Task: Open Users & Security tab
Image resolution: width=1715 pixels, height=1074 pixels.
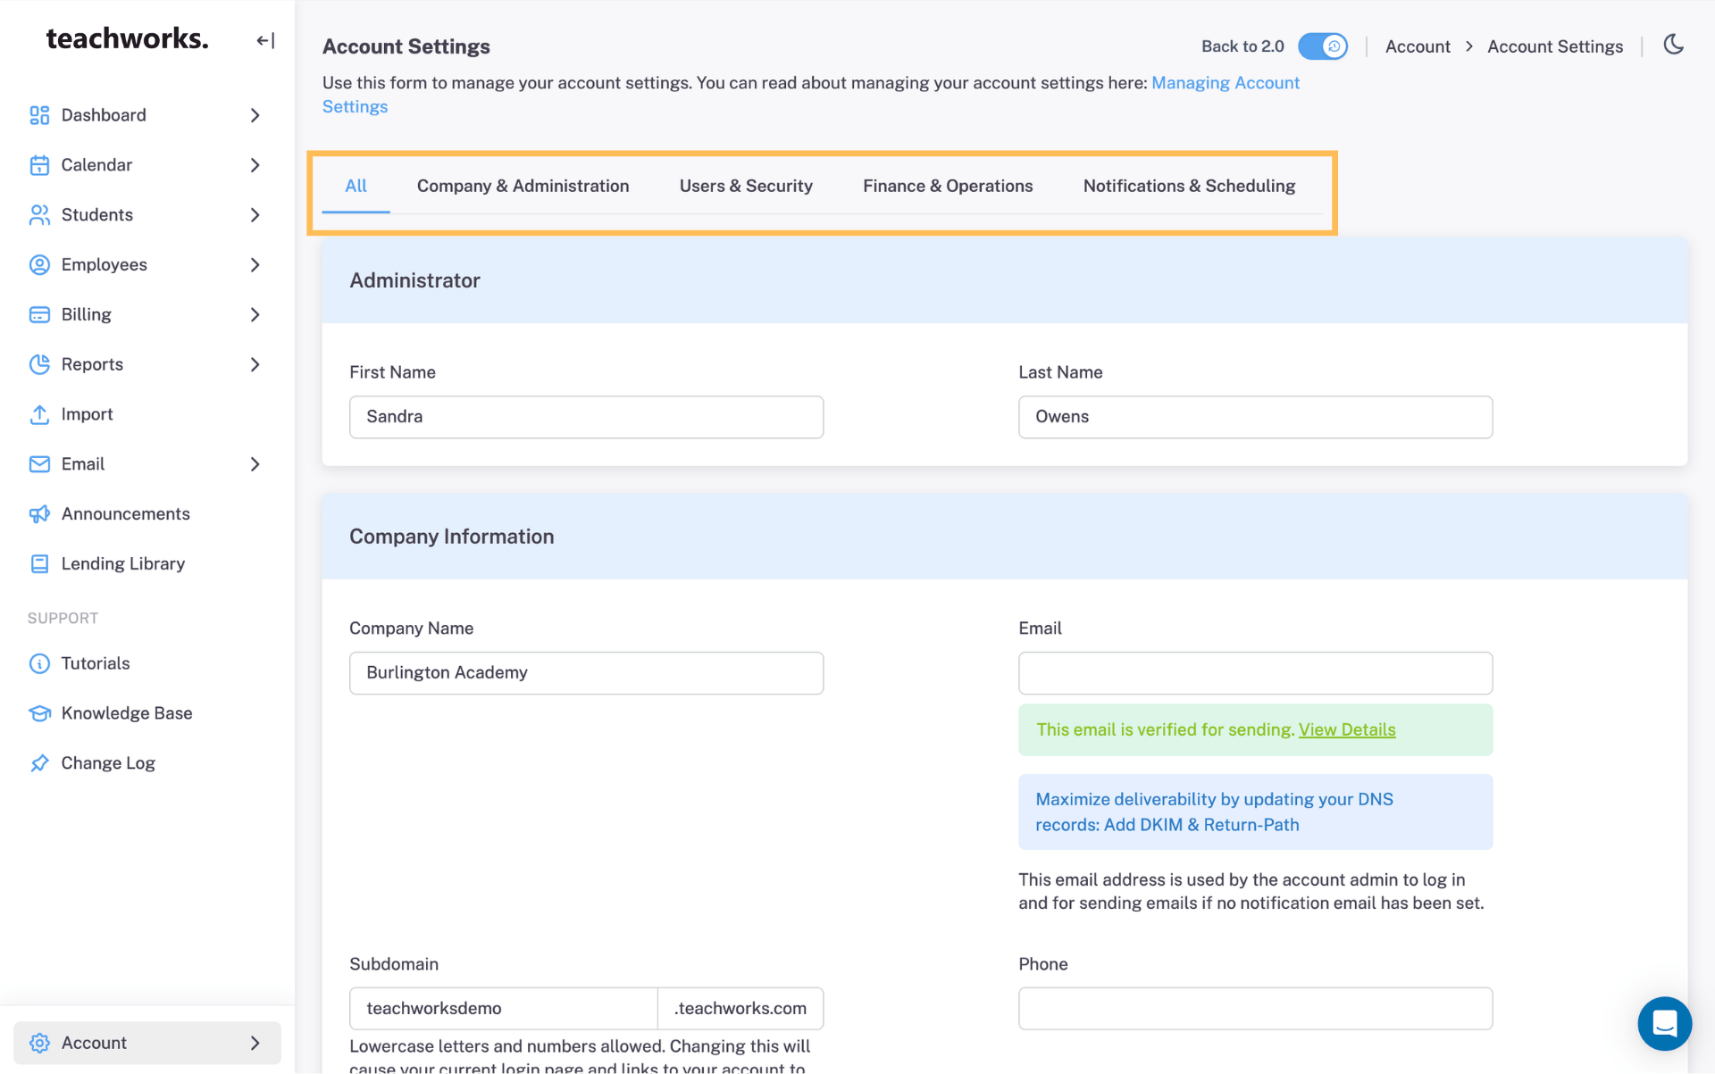Action: [746, 186]
